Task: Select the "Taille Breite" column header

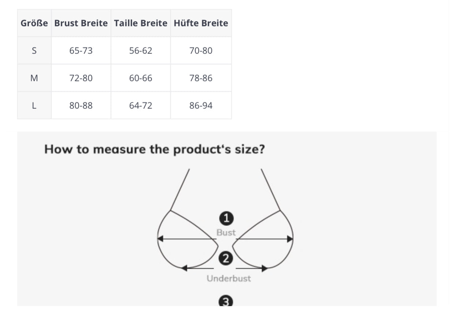Action: pos(141,23)
